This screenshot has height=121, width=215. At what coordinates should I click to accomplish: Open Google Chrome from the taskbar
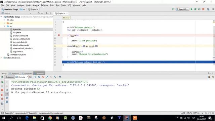pyautogui.click(x=50, y=118)
